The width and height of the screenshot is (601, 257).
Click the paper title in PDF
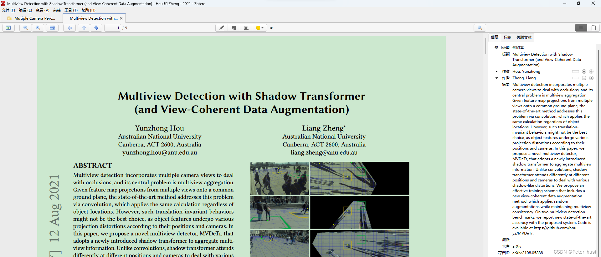(x=242, y=103)
